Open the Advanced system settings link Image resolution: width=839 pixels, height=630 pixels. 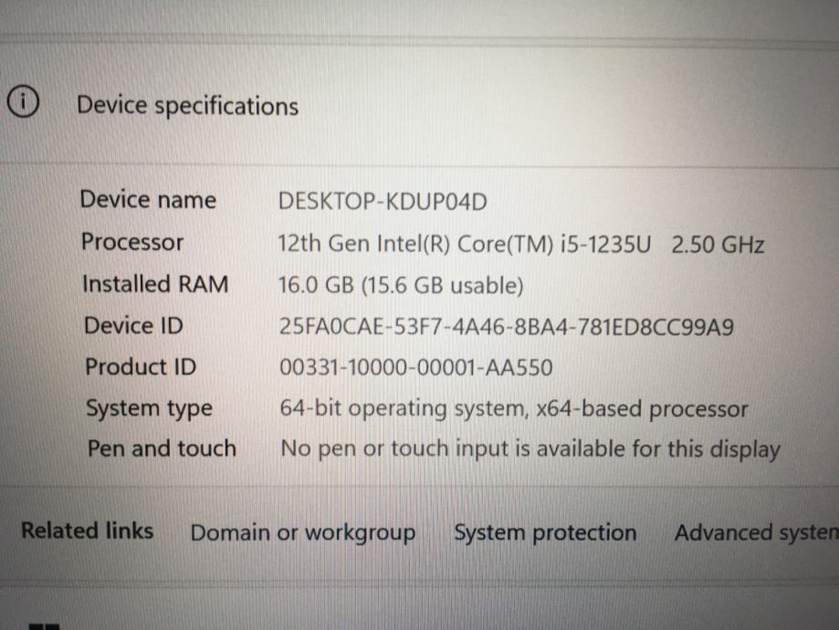click(x=755, y=532)
